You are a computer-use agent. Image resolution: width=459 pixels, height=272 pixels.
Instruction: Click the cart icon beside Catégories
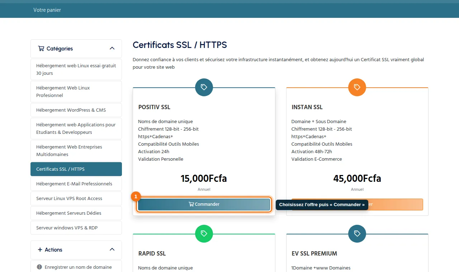[41, 49]
